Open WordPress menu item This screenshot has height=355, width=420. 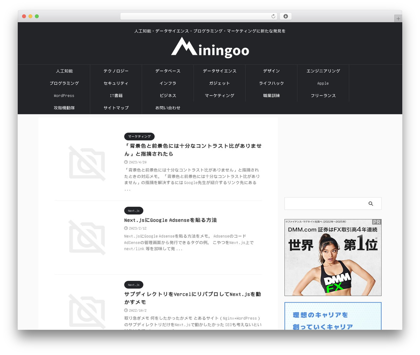[x=64, y=96]
